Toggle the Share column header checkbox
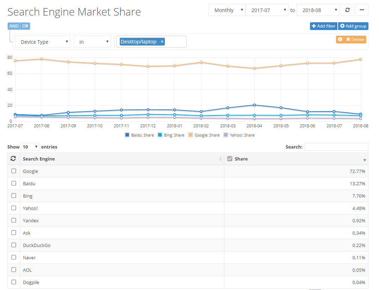The height and width of the screenshot is (290, 379). click(230, 159)
